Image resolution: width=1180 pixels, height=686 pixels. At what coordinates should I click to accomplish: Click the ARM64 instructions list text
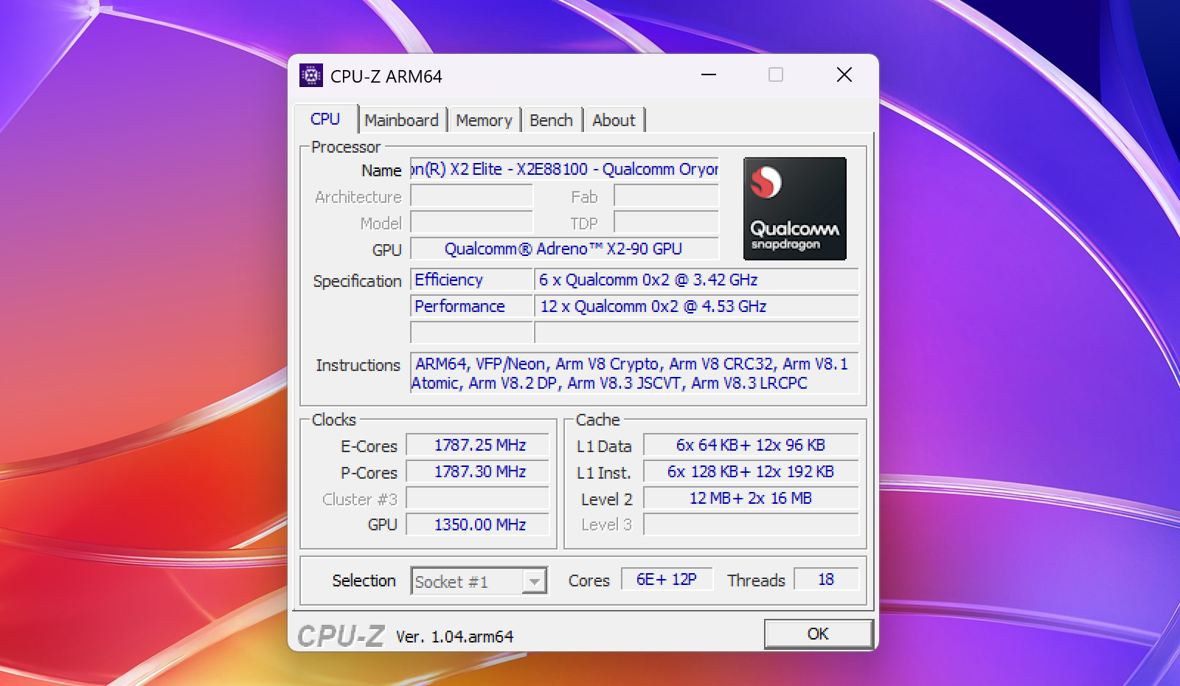pos(634,373)
